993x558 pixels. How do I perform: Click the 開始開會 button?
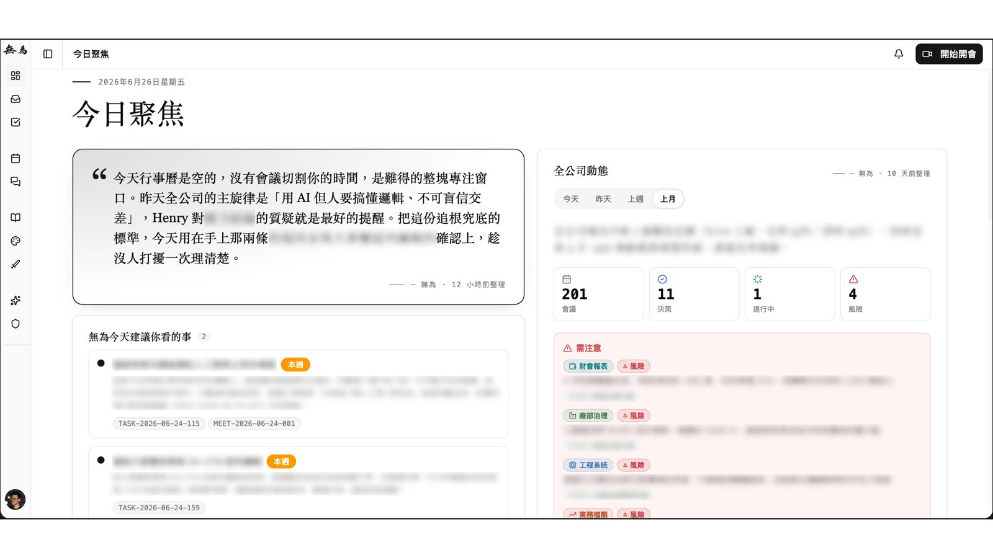click(x=949, y=54)
